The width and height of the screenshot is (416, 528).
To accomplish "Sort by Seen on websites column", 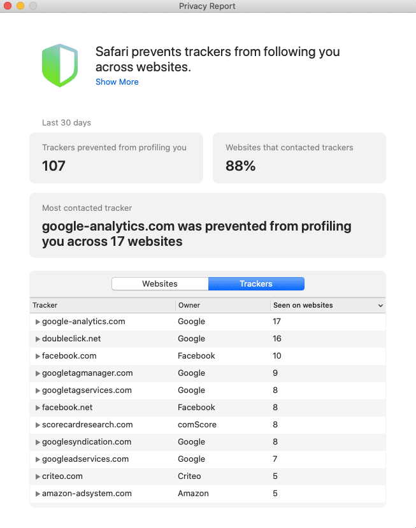I will click(303, 306).
